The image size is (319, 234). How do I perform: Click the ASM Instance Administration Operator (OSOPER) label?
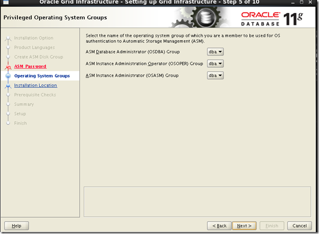144,64
